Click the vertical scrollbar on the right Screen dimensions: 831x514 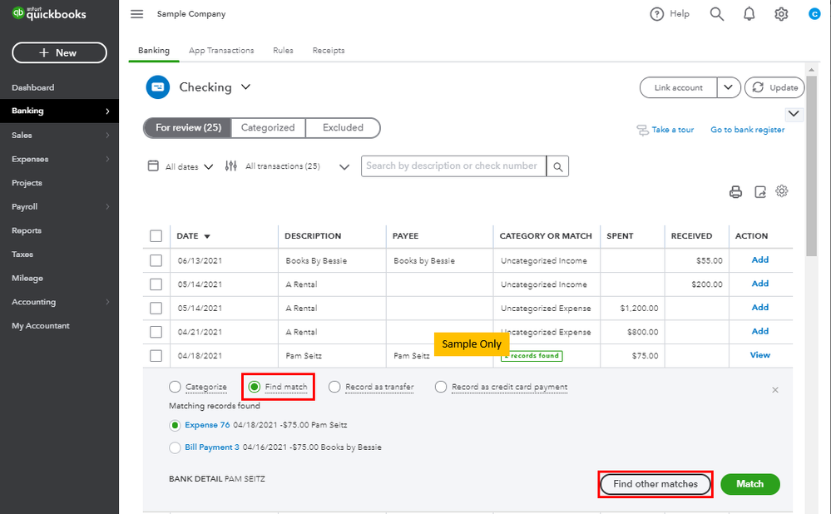point(812,166)
